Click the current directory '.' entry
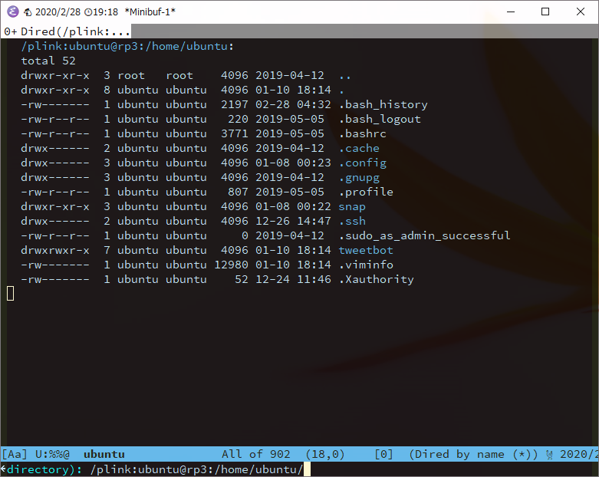599x477 pixels. click(x=341, y=92)
